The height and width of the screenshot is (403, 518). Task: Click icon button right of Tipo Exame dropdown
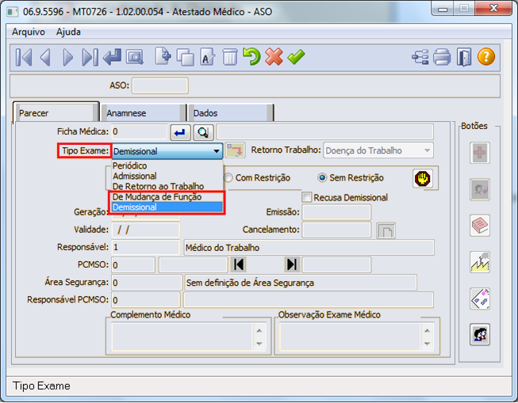point(235,150)
